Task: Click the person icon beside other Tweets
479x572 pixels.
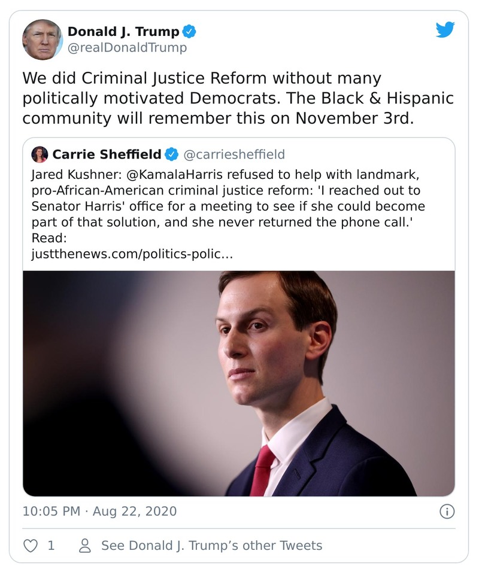Action: [86, 546]
